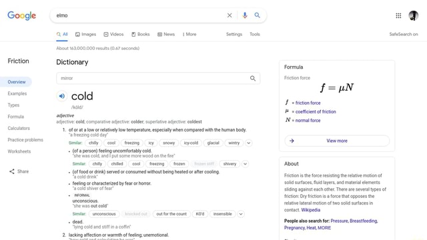This screenshot has height=240, width=427.
Task: Open the Heat related search link
Action: click(x=312, y=228)
